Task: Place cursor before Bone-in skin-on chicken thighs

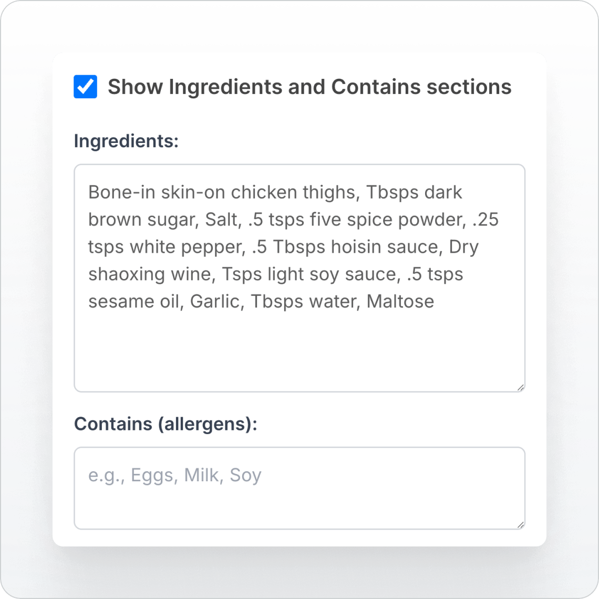Action: [x=89, y=192]
